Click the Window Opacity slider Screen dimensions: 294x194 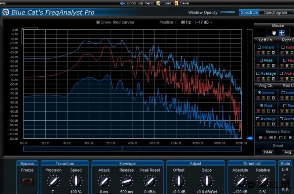pyautogui.click(x=227, y=12)
